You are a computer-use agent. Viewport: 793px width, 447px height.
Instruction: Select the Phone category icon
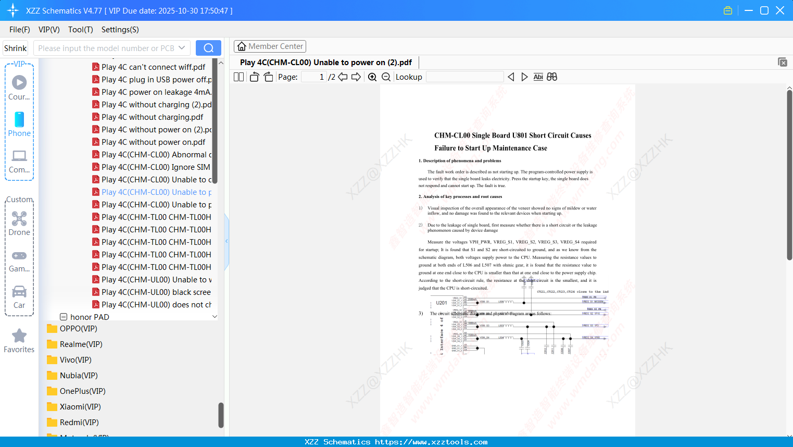19,124
